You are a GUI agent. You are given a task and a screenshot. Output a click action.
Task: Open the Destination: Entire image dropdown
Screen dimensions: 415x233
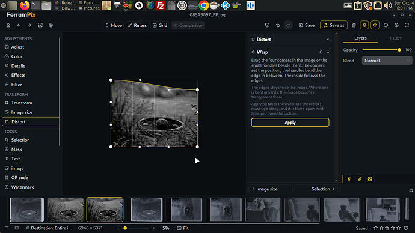(49, 228)
